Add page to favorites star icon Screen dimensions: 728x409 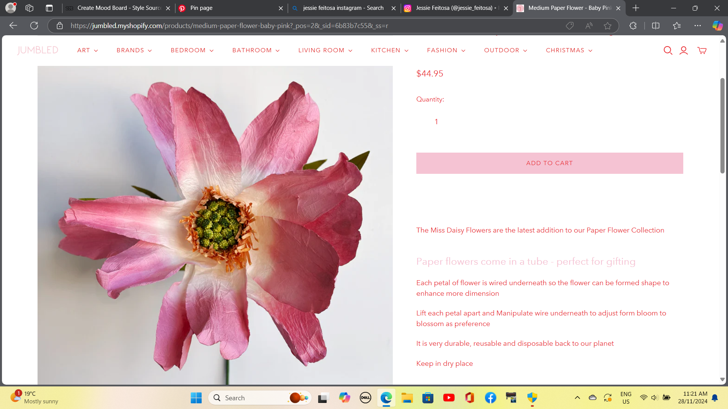[x=608, y=25]
